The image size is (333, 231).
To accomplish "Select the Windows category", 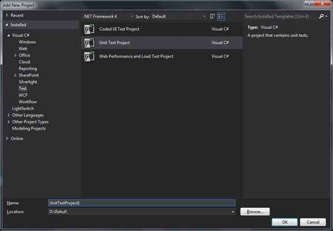I will pos(27,42).
